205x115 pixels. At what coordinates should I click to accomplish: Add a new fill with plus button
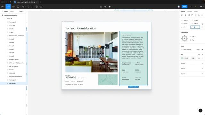pos(202,55)
